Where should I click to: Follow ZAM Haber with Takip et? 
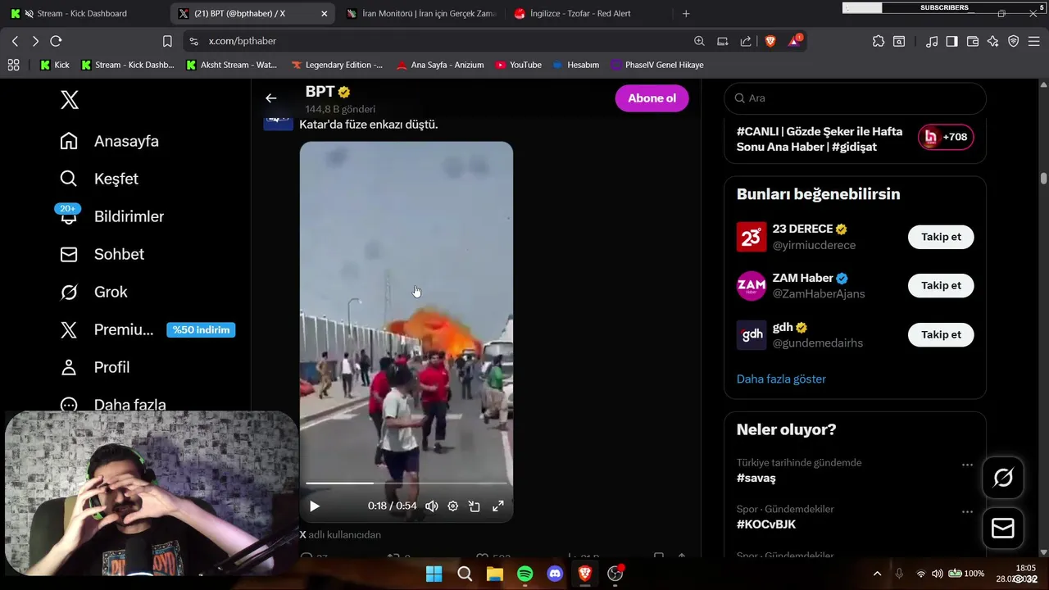(941, 285)
